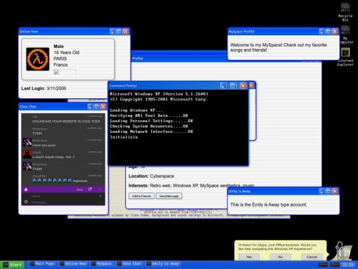Click the taskbar clock showing 21:33
The image size is (358, 269).
[x=348, y=264]
